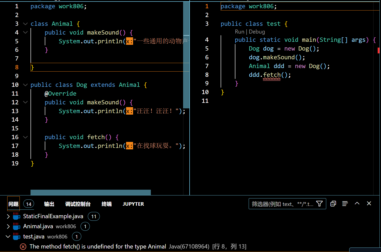
Task: Open the filter icon in the Problems panel
Action: tap(319, 204)
